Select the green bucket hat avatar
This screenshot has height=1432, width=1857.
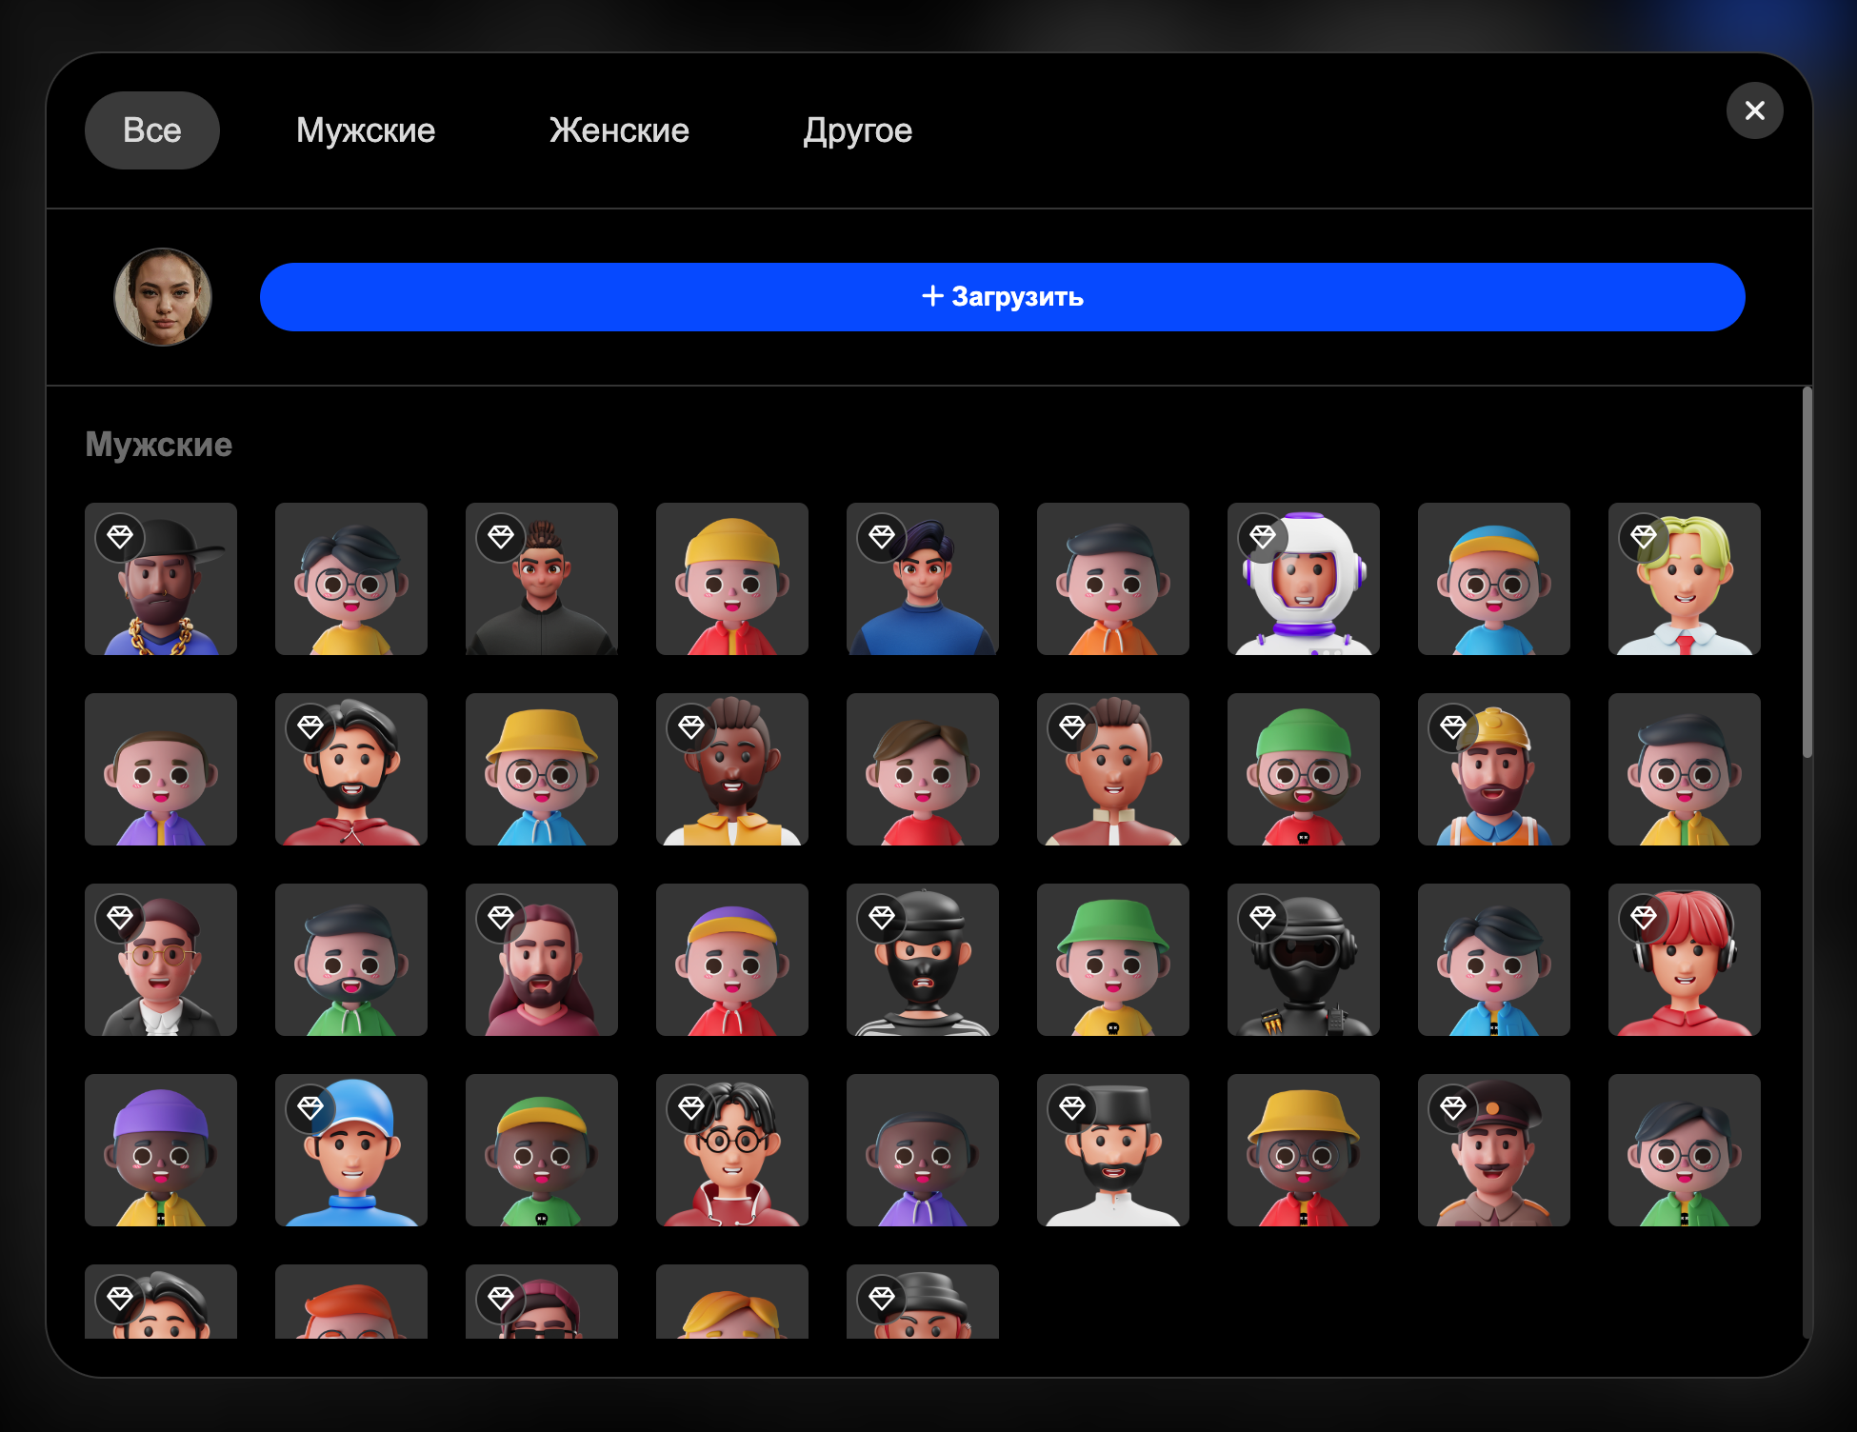(1112, 960)
